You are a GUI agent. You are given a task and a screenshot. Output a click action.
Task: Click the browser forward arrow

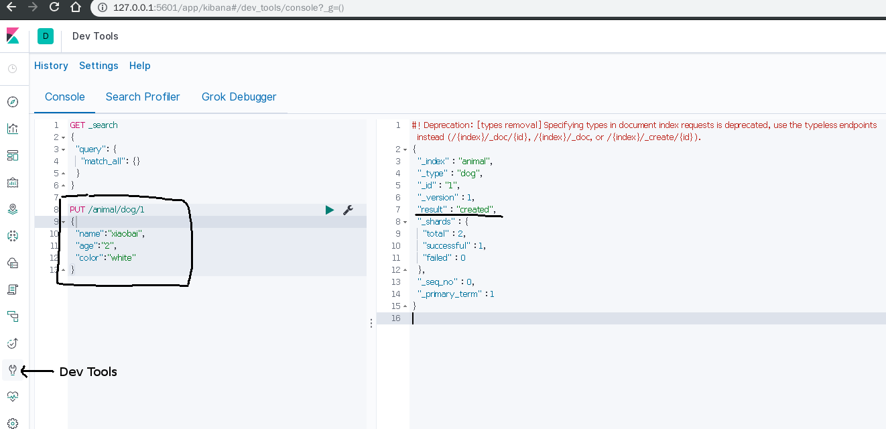(33, 7)
